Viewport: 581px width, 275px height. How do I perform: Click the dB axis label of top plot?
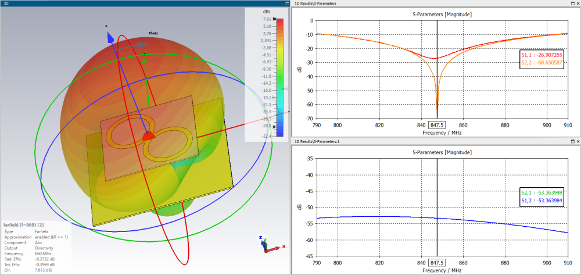click(299, 69)
